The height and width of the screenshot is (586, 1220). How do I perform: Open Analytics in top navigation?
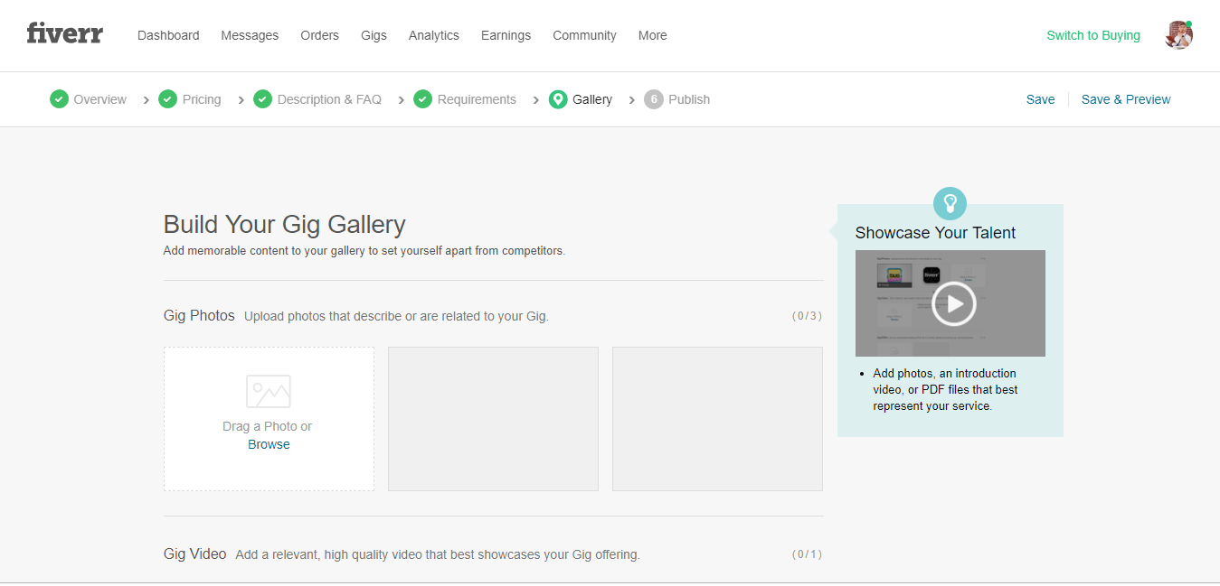coord(434,35)
